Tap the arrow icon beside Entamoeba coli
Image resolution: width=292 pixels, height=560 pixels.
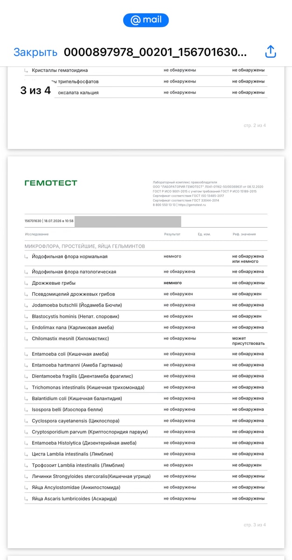[x=27, y=354]
